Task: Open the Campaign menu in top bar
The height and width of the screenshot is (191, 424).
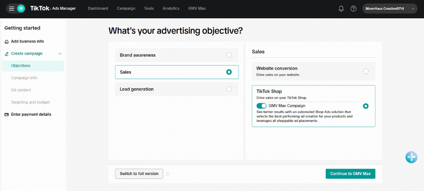Action: (126, 8)
